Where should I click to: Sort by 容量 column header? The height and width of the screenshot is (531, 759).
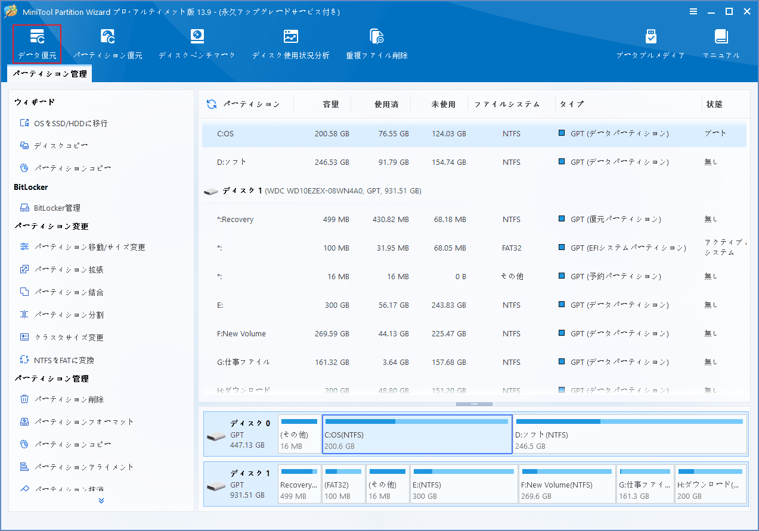pyautogui.click(x=331, y=104)
